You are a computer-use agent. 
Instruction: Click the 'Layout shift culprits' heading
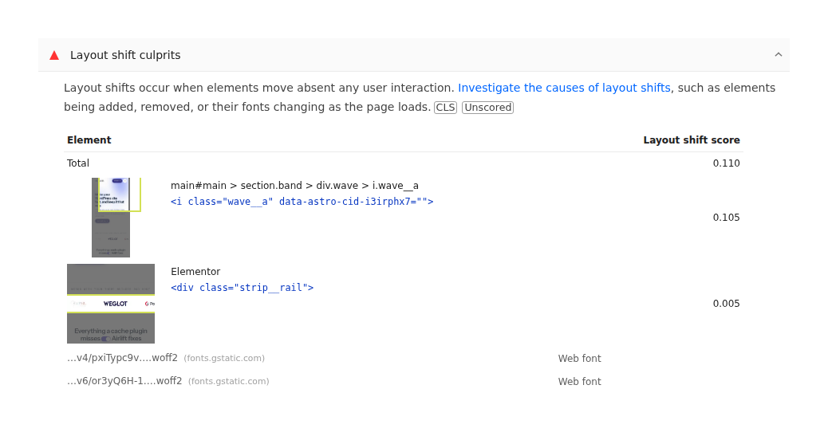tap(125, 55)
